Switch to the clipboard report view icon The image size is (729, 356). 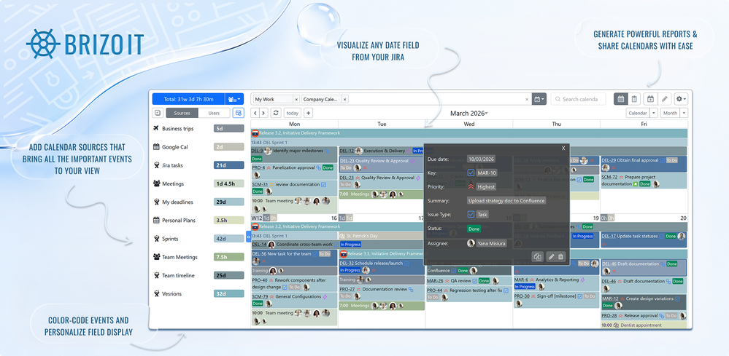634,99
